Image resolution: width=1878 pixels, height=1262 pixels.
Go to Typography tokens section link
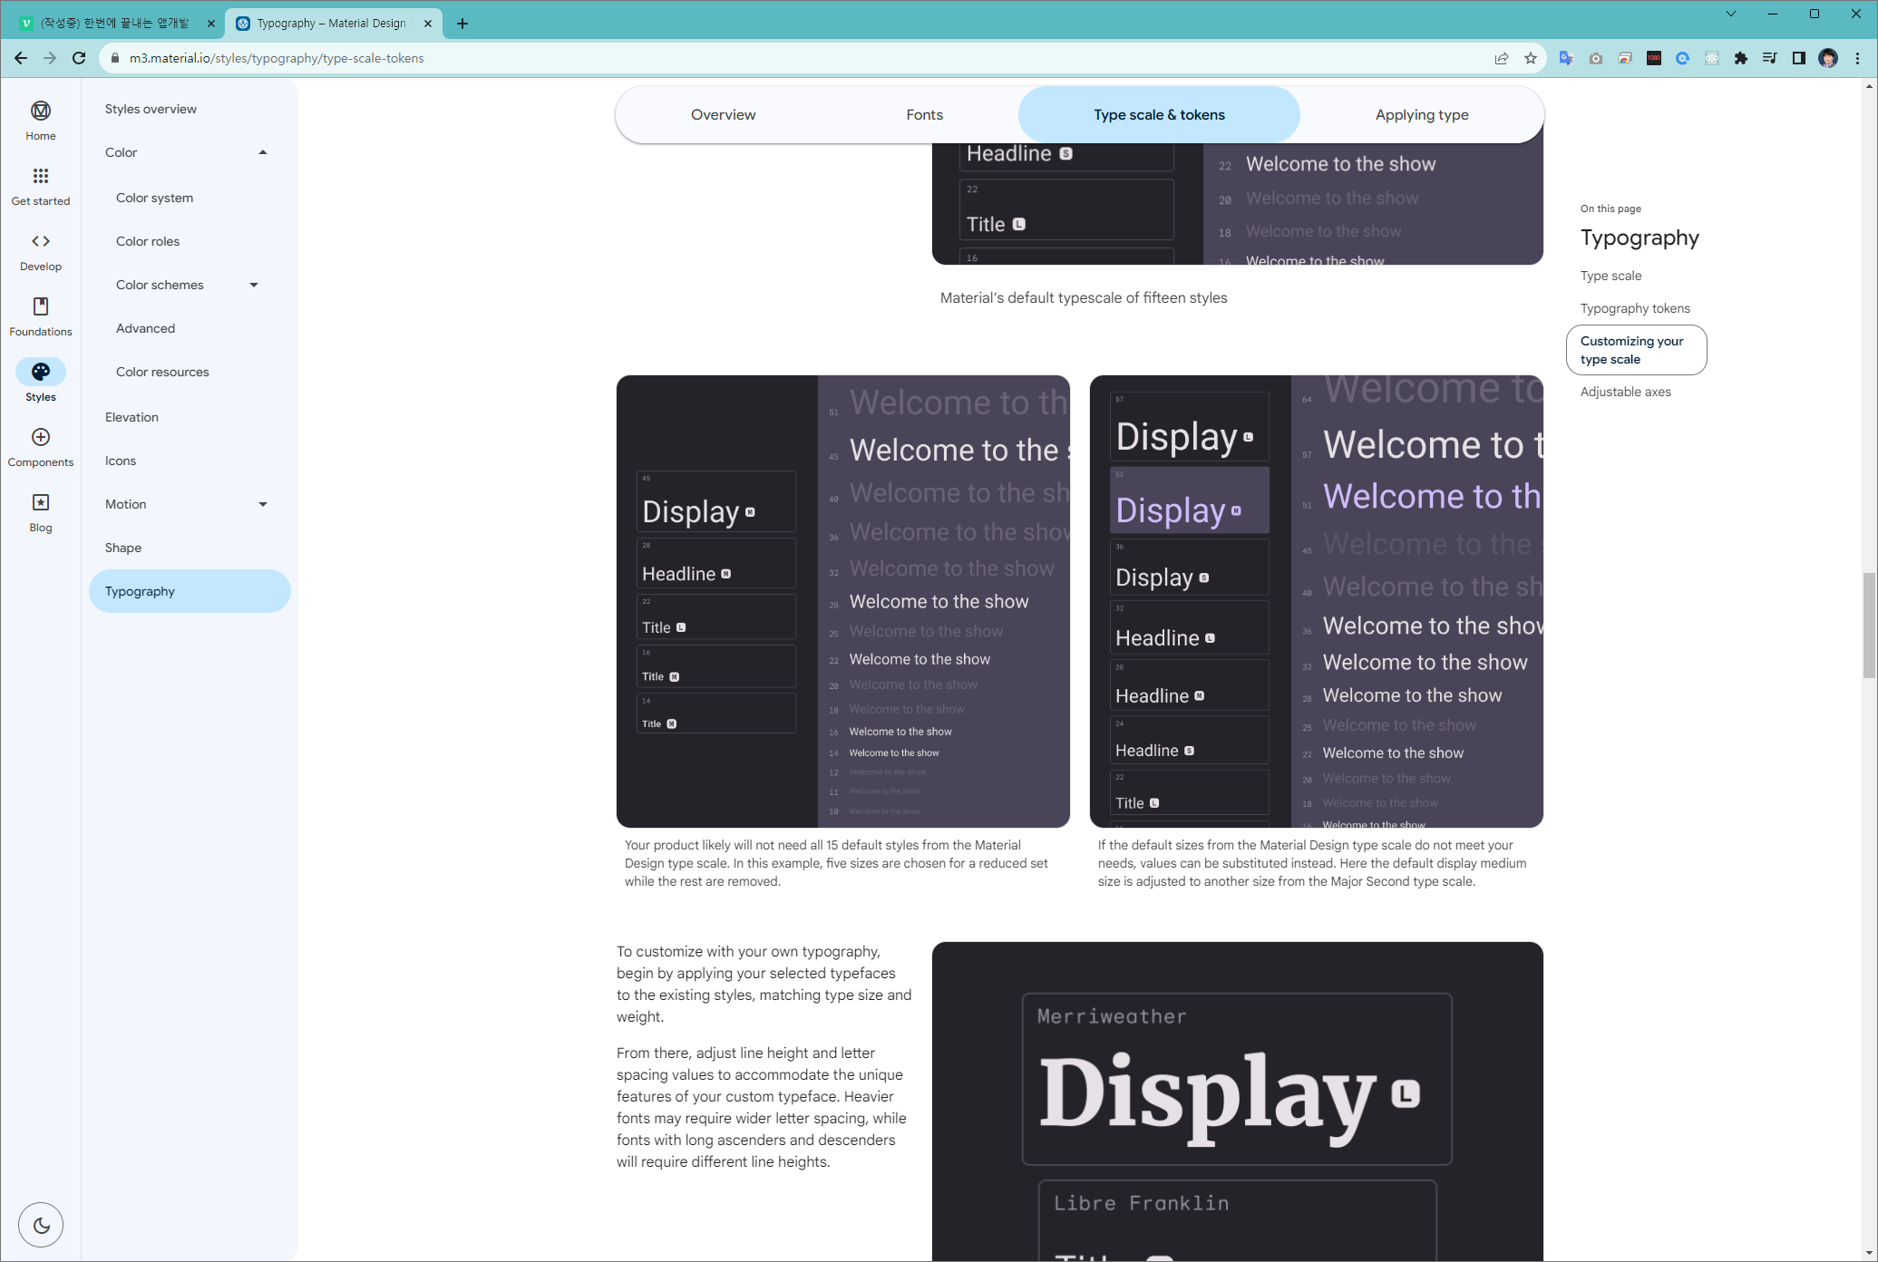tap(1634, 308)
